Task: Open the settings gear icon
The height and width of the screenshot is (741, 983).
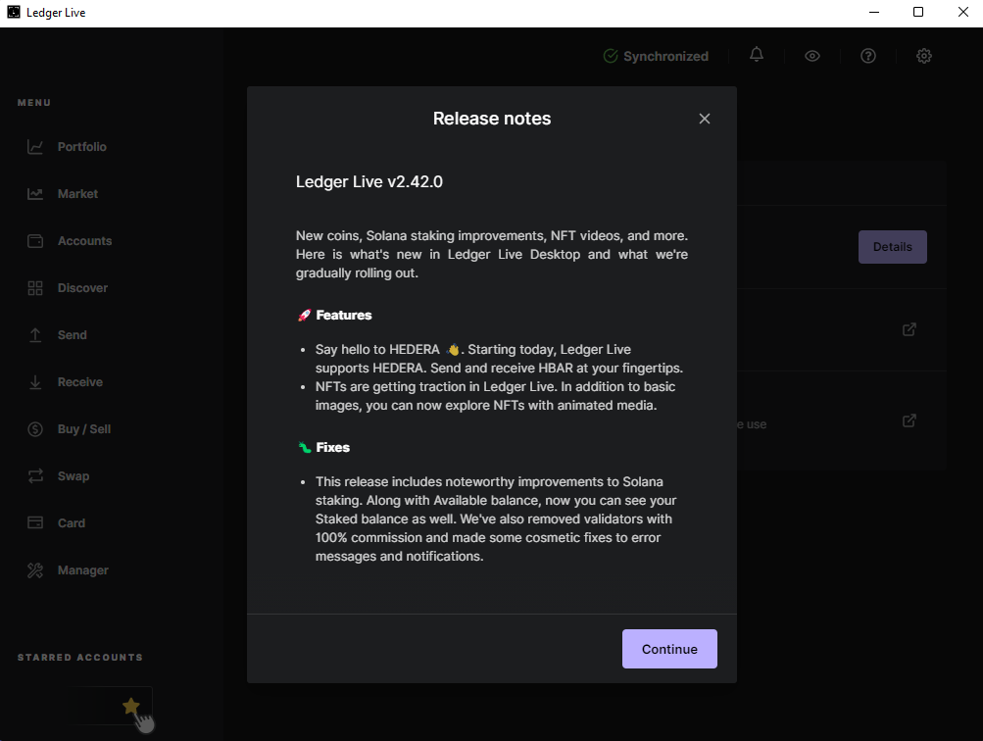Action: pyautogui.click(x=923, y=56)
